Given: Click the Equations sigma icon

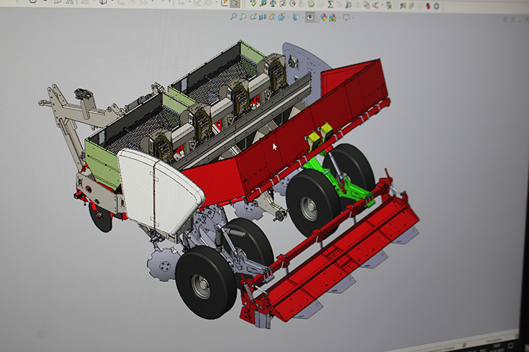Looking at the screenshot, I should click(330, 4).
